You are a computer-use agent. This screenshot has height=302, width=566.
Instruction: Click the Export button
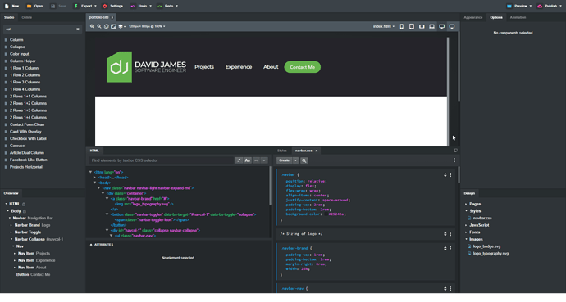(84, 6)
